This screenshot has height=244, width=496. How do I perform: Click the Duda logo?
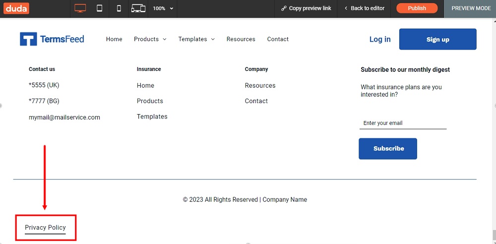(x=16, y=8)
